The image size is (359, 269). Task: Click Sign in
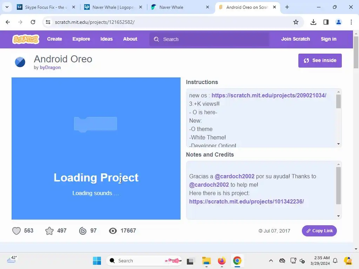click(x=328, y=39)
